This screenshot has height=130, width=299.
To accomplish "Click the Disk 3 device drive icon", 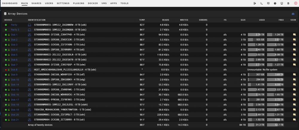I will point(30,45).
